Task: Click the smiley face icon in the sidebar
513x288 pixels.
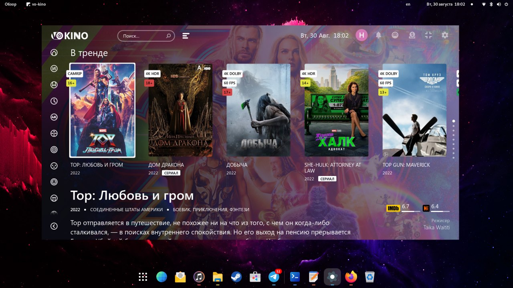Action: 54,165
